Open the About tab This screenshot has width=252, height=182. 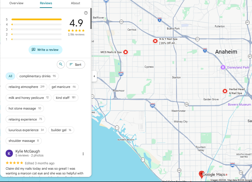(75, 3)
